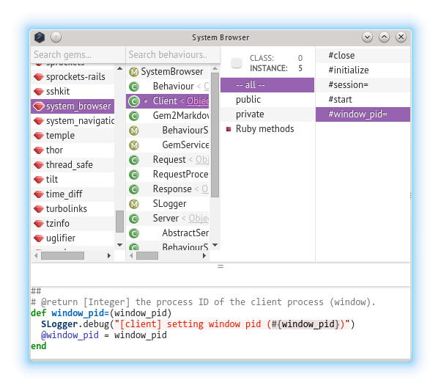Click the gems list scroll-down arrow
Image resolution: width=441 pixels, height=391 pixels.
(x=120, y=245)
